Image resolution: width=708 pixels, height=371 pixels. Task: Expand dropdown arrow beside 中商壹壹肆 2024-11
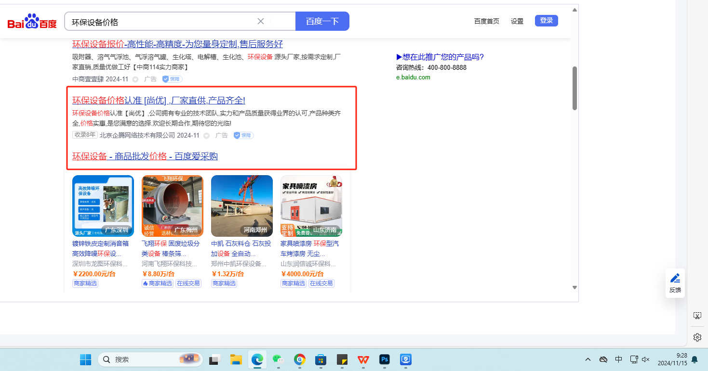click(135, 79)
